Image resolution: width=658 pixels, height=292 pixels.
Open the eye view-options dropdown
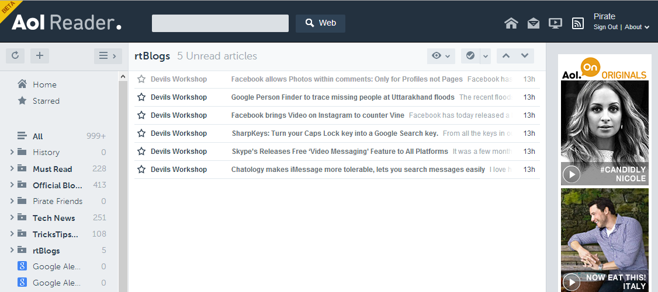[x=441, y=55]
